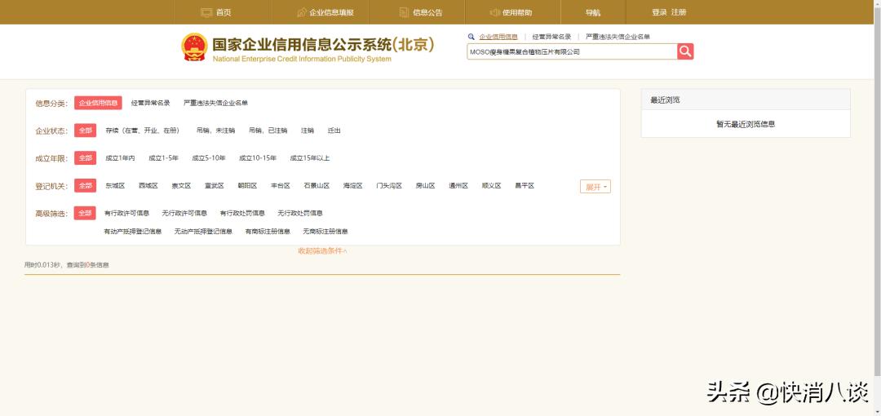Filter by 成立1年内
The height and width of the screenshot is (416, 881).
point(120,158)
